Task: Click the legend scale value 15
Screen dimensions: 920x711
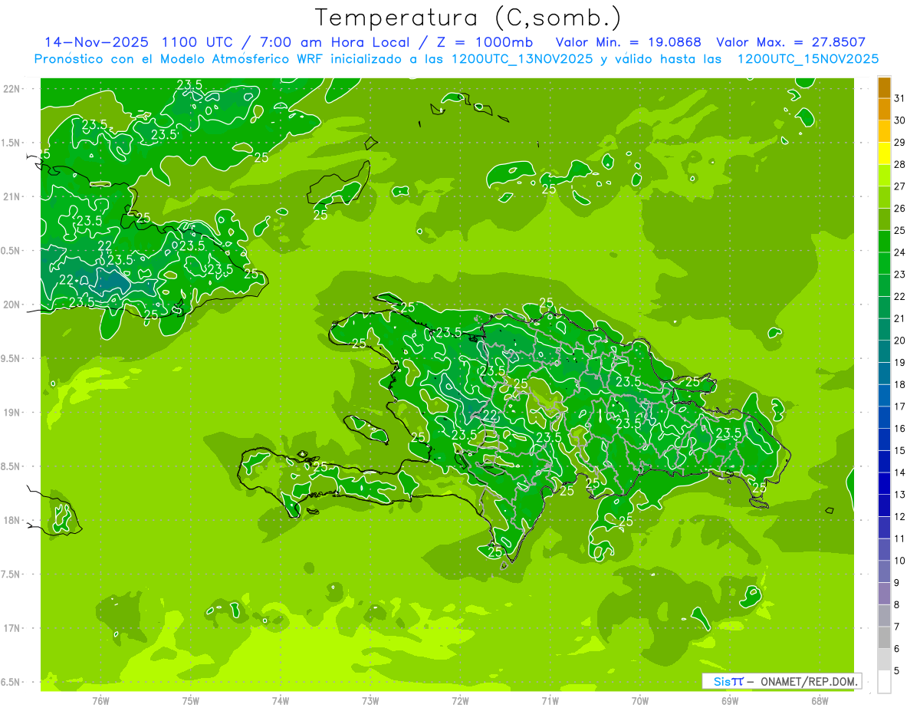Action: [899, 451]
